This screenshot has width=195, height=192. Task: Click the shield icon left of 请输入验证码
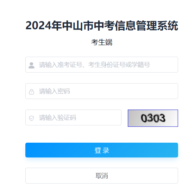[x=31, y=118]
